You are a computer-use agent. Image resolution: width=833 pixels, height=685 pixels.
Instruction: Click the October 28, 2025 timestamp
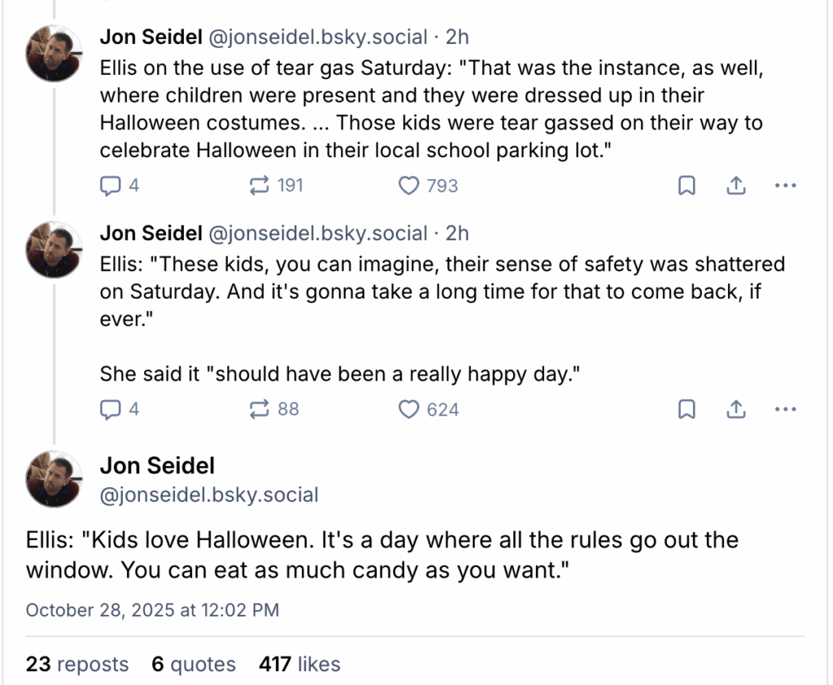(153, 609)
